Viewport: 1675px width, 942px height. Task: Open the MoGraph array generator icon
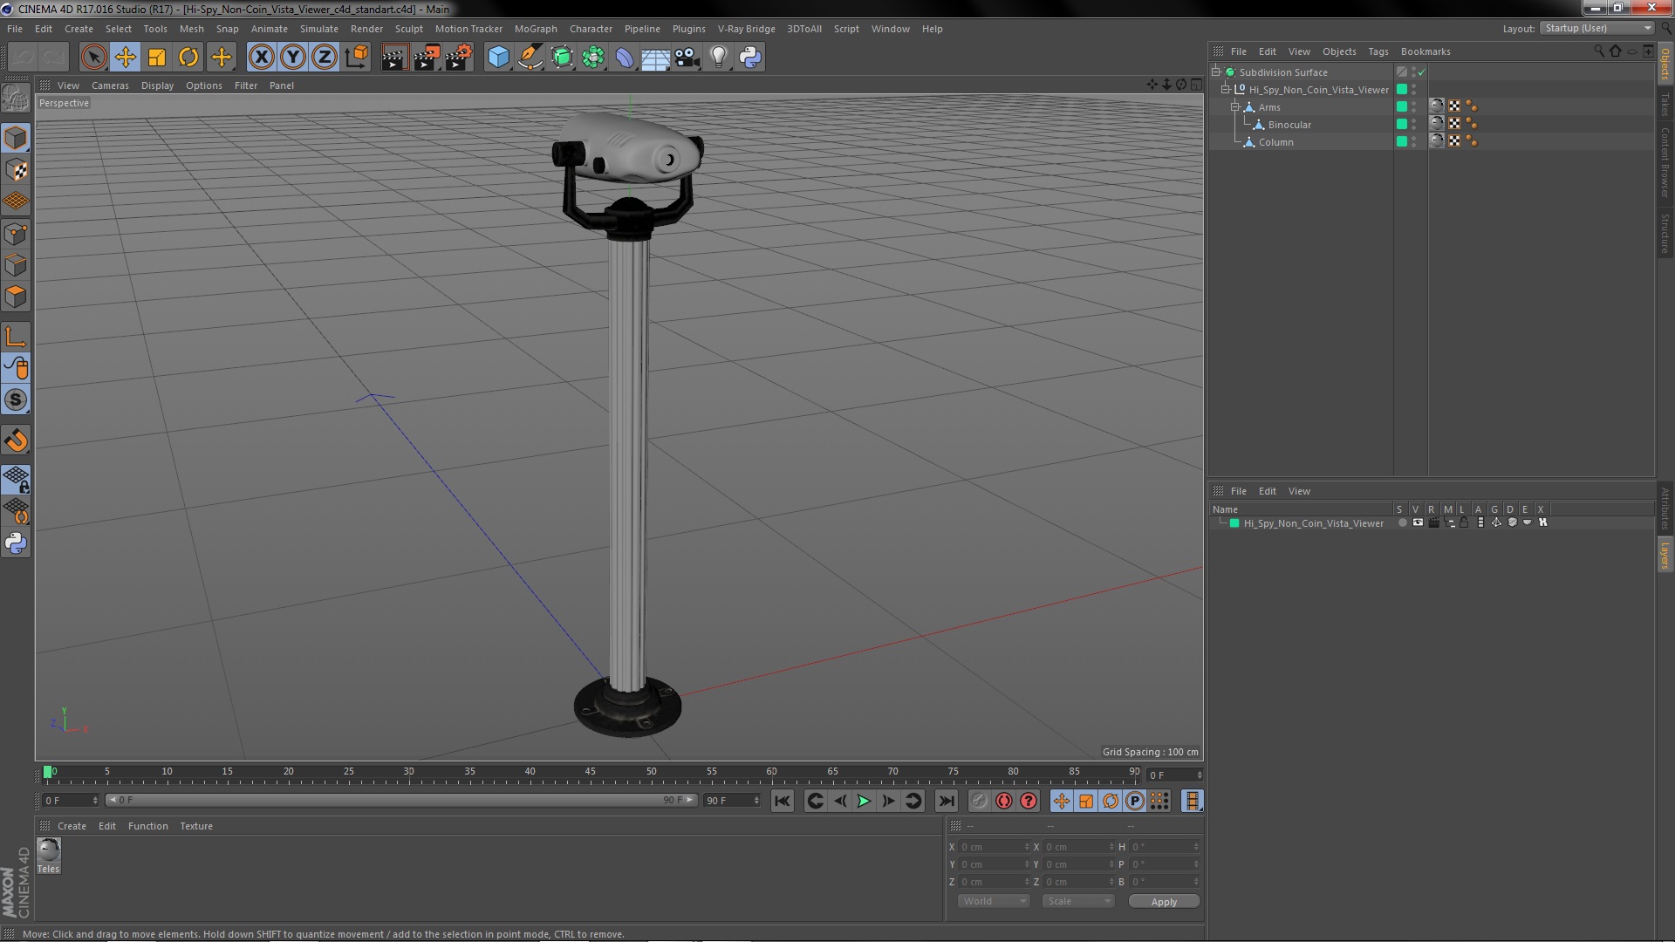coord(593,58)
